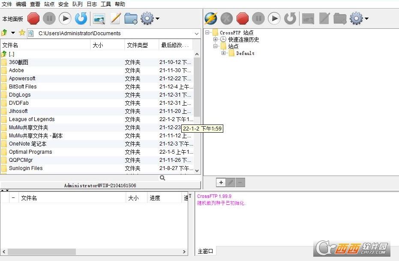Select the League of Legends folder
The width and height of the screenshot is (399, 261).
click(x=32, y=119)
